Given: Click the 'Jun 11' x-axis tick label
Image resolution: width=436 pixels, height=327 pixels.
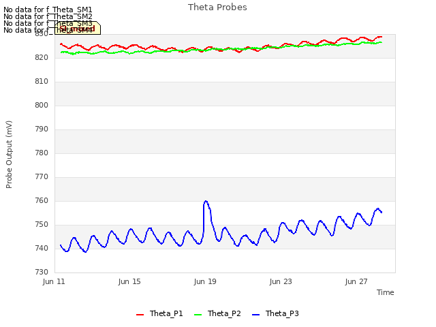Looking at the screenshot, I should 54,281.
